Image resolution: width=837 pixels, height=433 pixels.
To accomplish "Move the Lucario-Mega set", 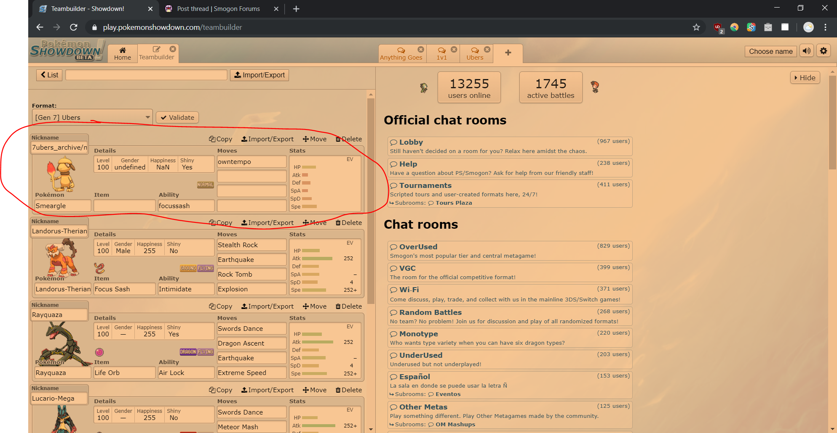I will point(315,390).
